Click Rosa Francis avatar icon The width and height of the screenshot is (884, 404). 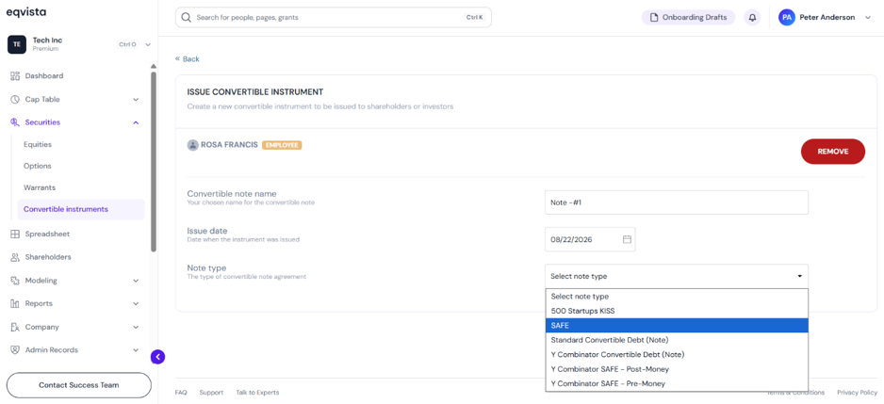coord(192,145)
